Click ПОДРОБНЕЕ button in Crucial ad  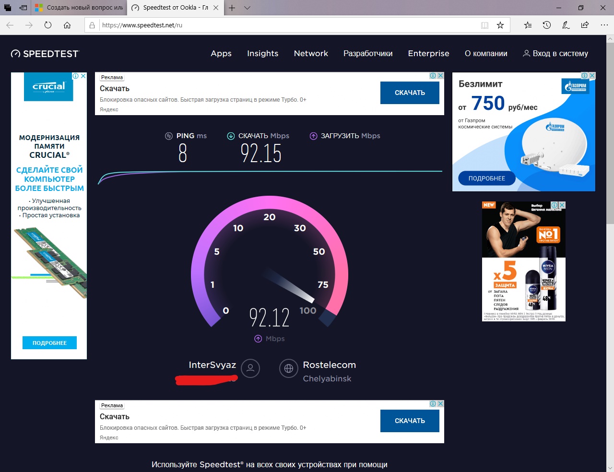49,343
